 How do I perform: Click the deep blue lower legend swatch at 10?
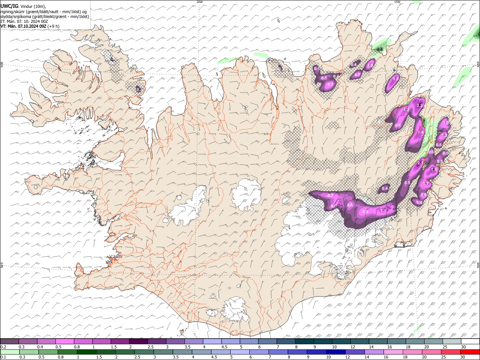336,352
